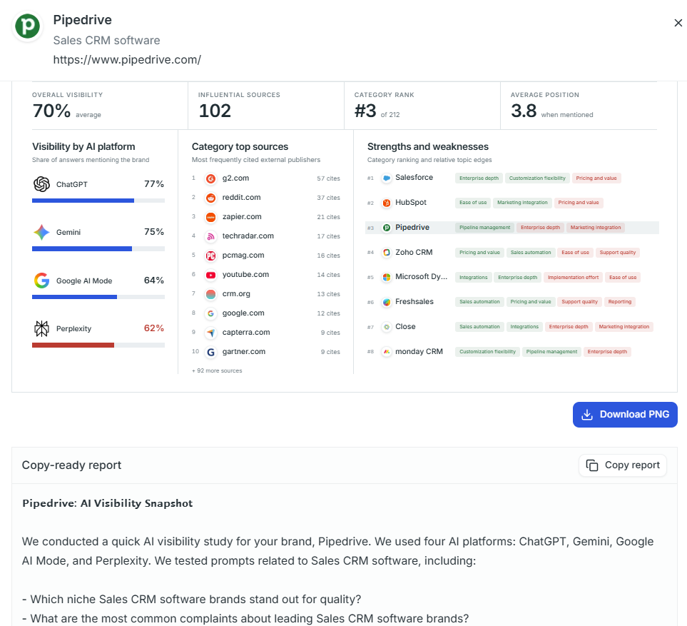Click HubSpot 'Ease of use' tag
Image resolution: width=687 pixels, height=626 pixels.
click(473, 203)
